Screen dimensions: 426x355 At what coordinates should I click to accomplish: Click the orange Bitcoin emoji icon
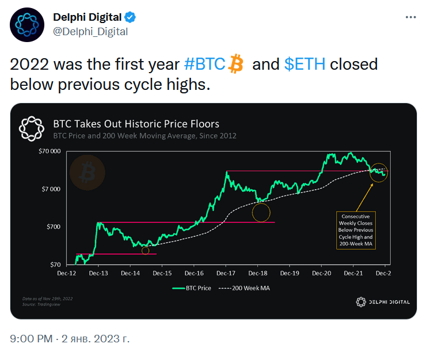[236, 63]
